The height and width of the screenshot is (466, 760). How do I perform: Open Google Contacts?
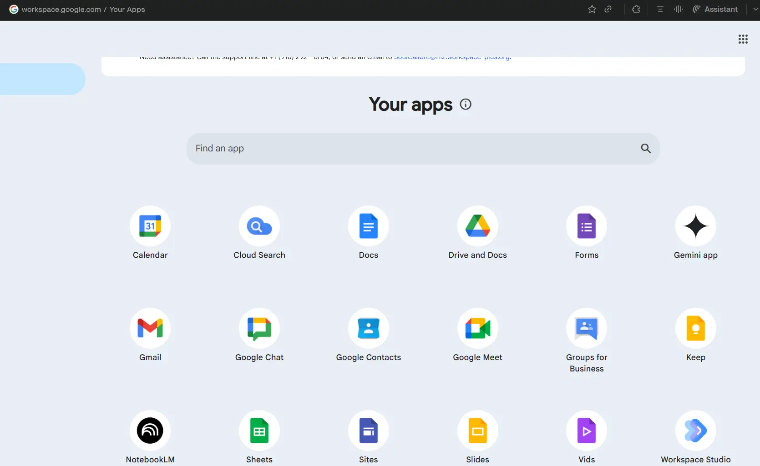[369, 328]
